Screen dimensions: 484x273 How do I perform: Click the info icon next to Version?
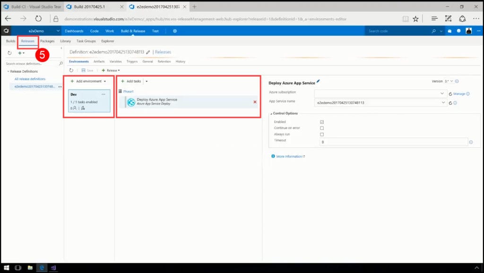(x=457, y=81)
